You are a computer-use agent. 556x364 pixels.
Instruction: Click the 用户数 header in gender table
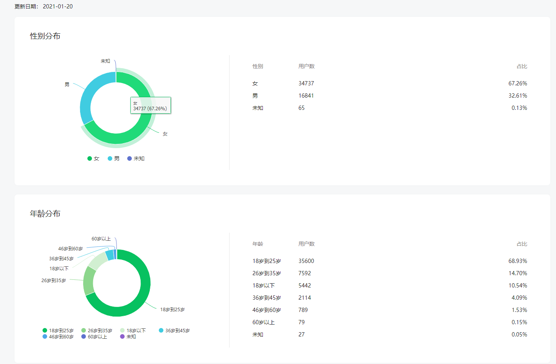pos(307,66)
